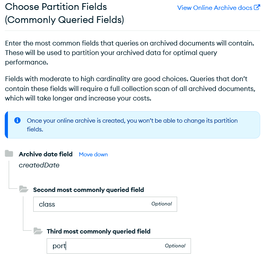This screenshot has height=262, width=276.
Task: Click the external link icon beside docs link
Action: click(x=257, y=8)
